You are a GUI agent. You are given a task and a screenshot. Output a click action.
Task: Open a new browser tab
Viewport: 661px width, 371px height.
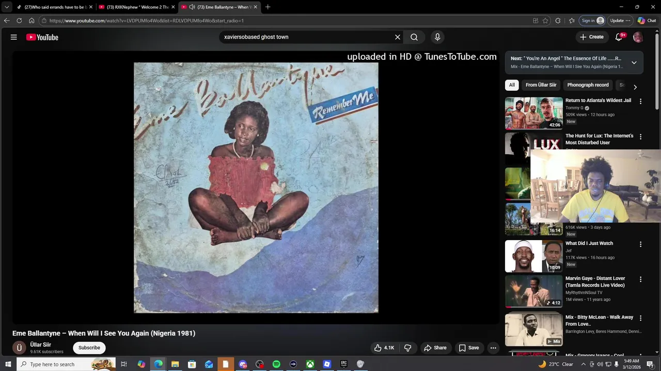pos(267,7)
